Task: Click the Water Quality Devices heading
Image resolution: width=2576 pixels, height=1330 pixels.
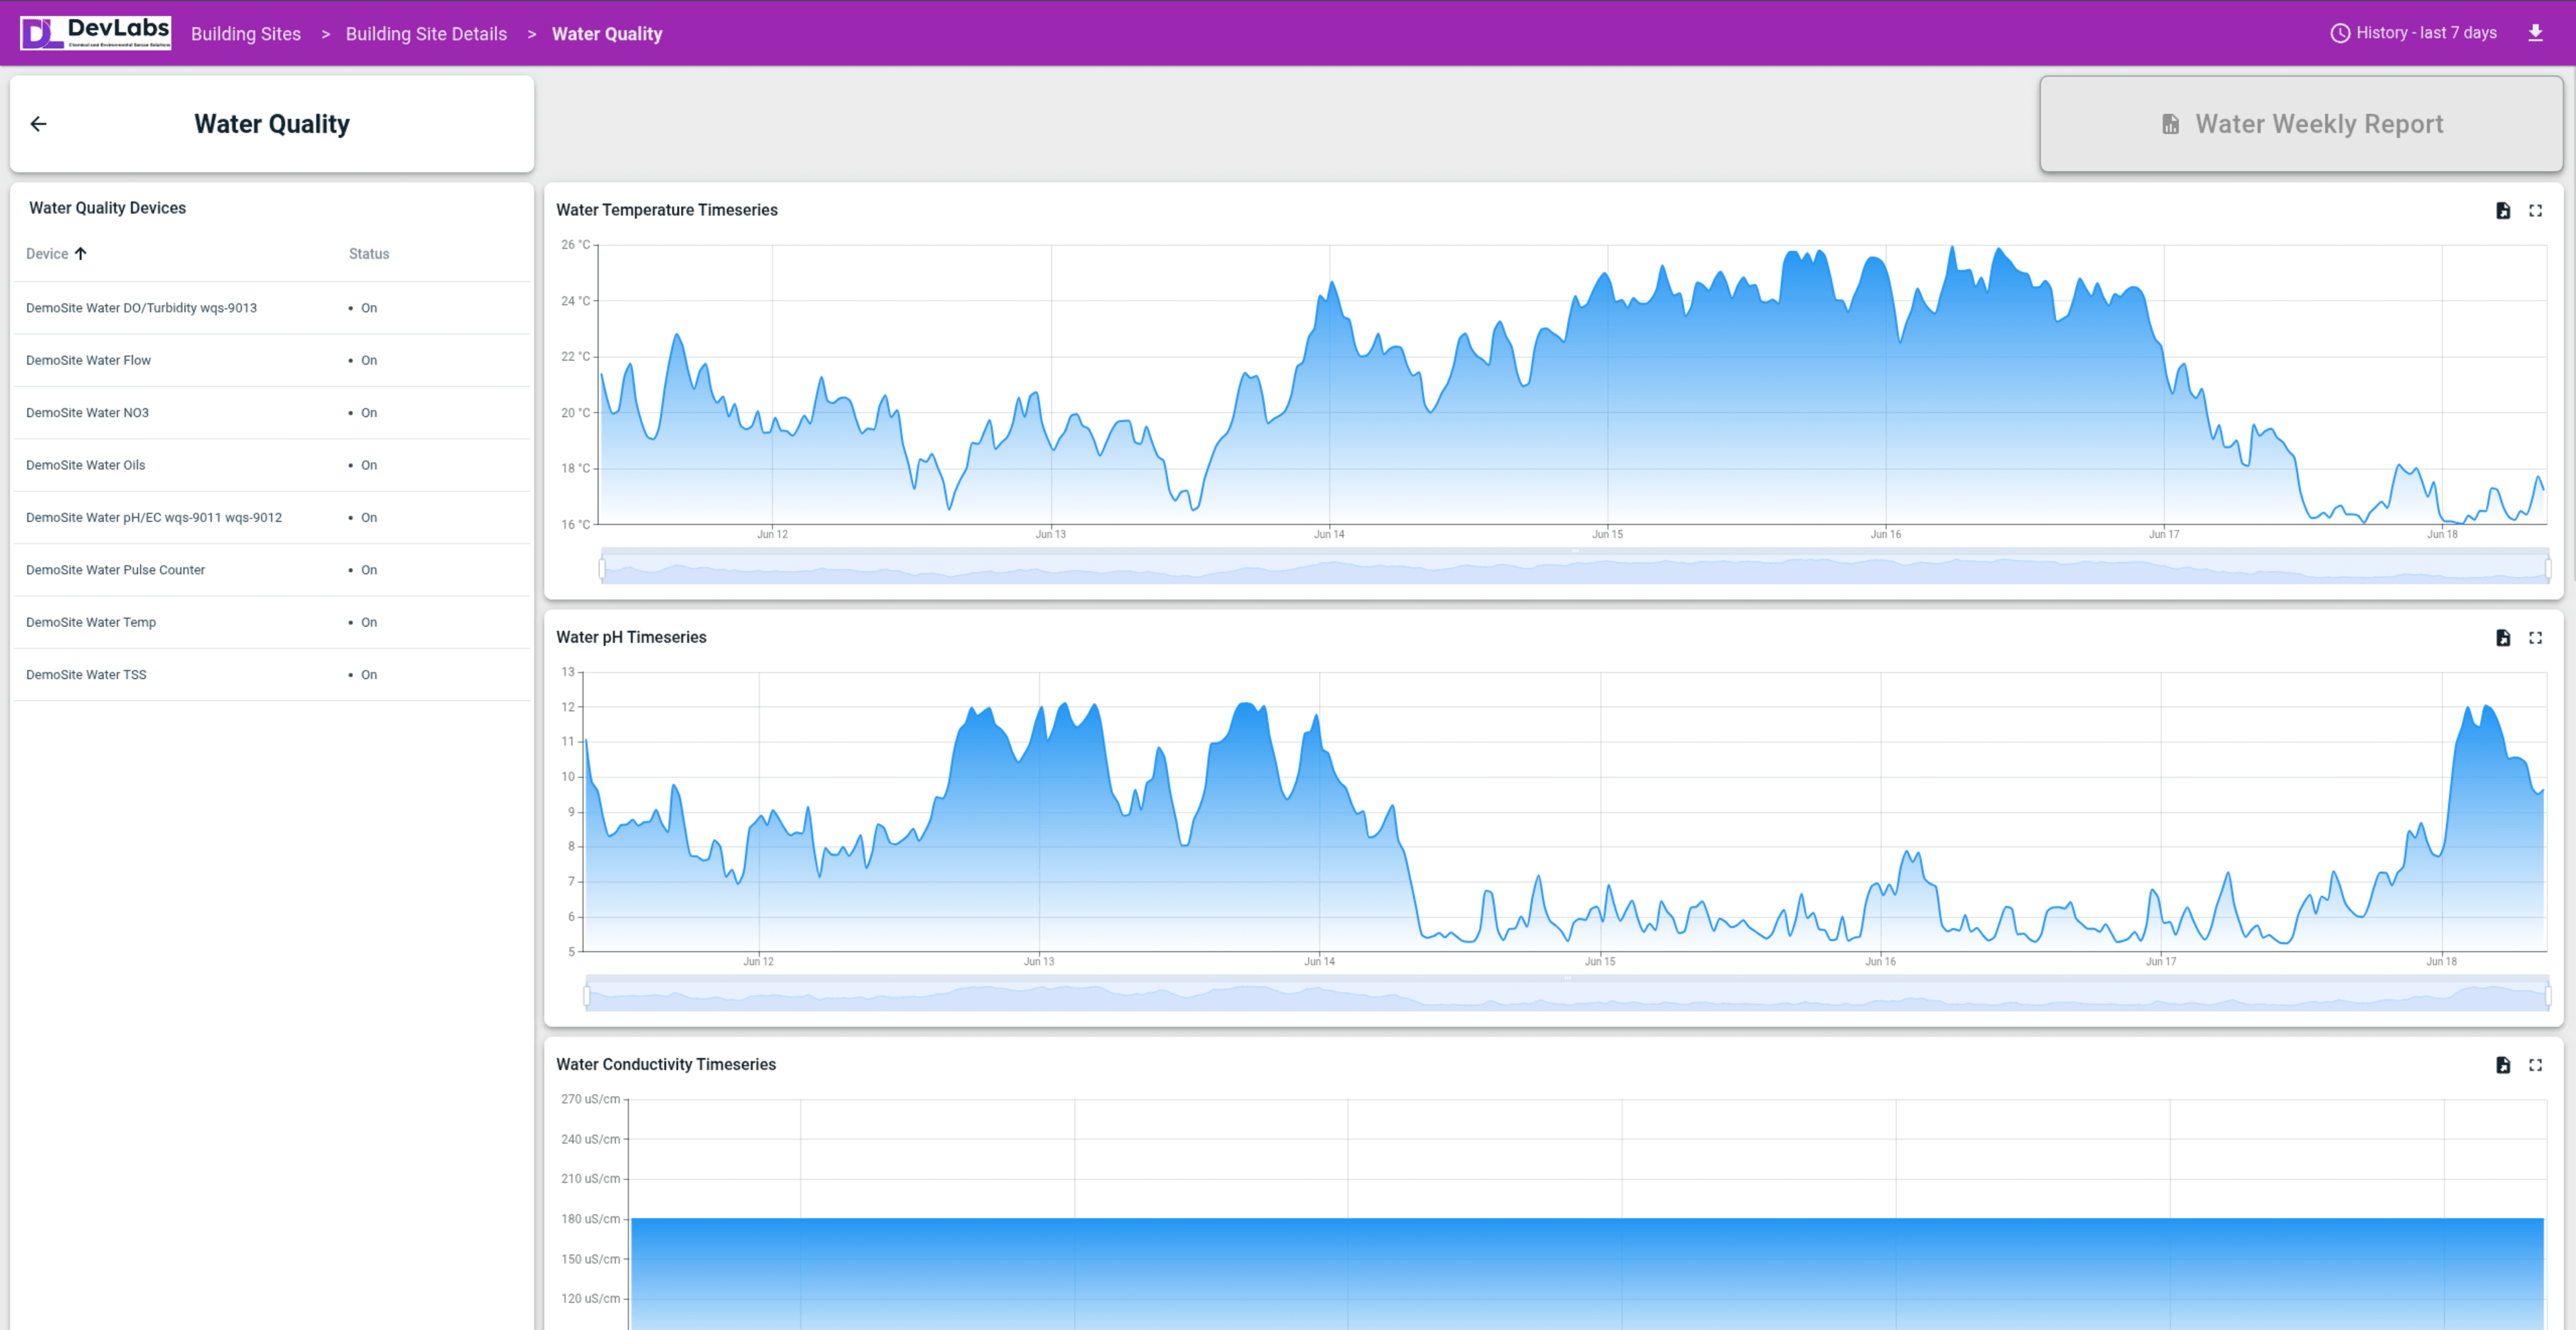Action: pyautogui.click(x=107, y=208)
